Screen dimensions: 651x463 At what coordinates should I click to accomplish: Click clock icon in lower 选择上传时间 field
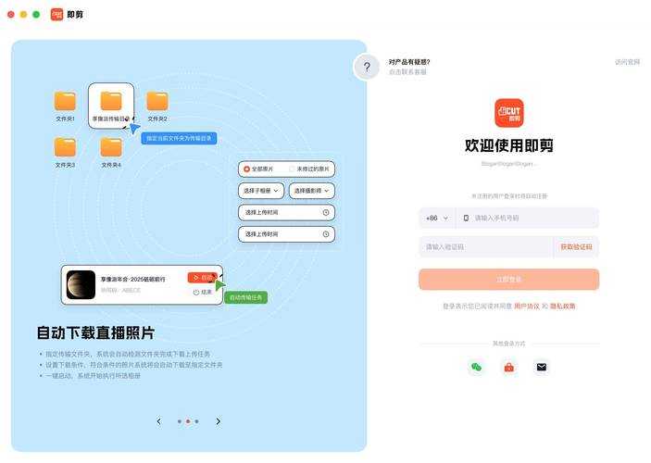pyautogui.click(x=326, y=234)
